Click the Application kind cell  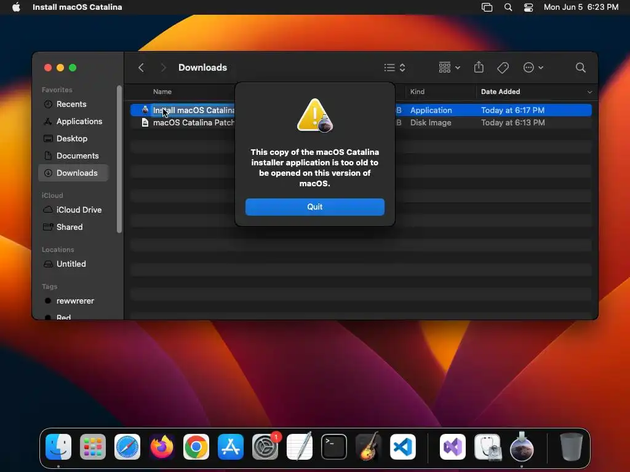click(431, 110)
